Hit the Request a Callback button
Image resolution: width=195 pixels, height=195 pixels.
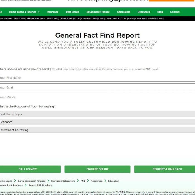pyautogui.click(x=167, y=169)
